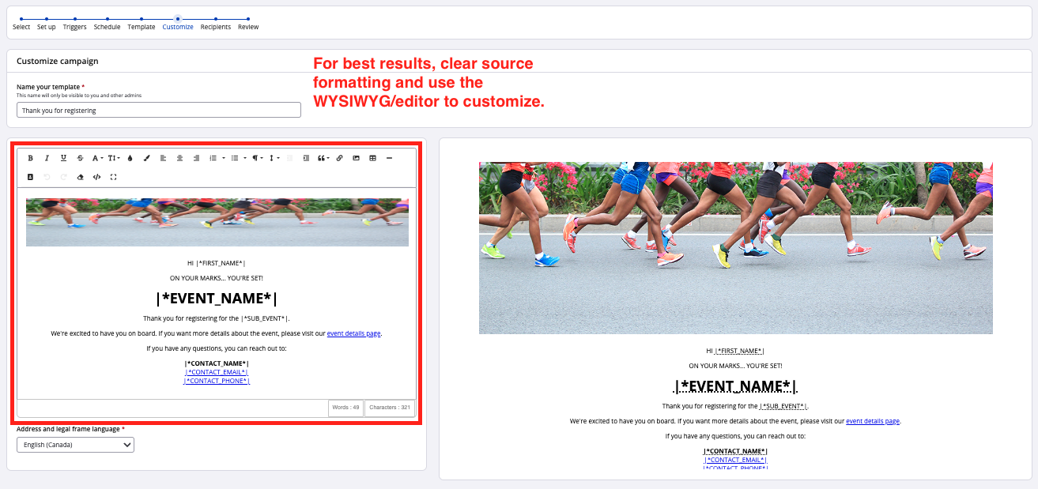The height and width of the screenshot is (489, 1038).
Task: Toggle bold formatting in the editor
Action: pyautogui.click(x=31, y=158)
